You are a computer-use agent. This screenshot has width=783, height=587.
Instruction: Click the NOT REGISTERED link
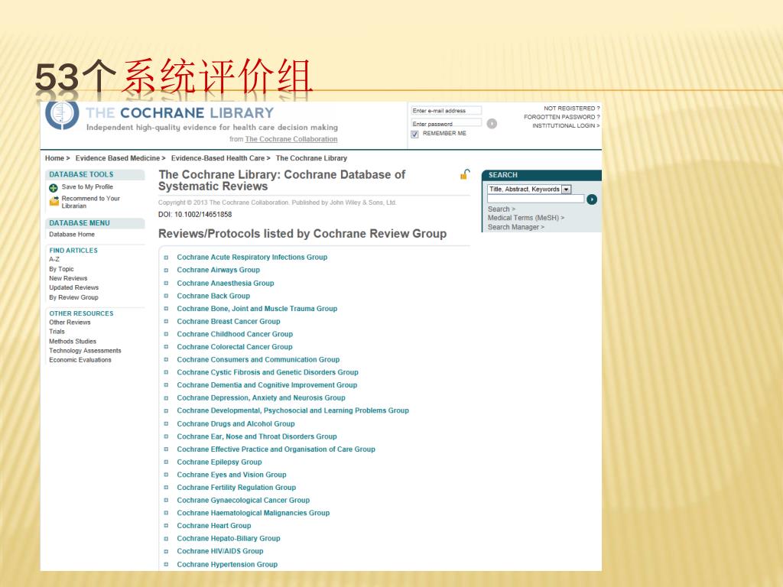tap(571, 109)
